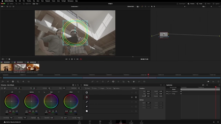This screenshot has width=221, height=124.
Task: Open the Gallery panel button
Action: tap(10, 4)
